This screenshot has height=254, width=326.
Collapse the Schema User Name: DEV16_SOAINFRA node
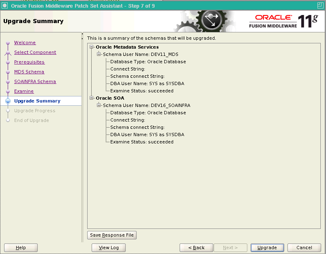tap(99, 105)
